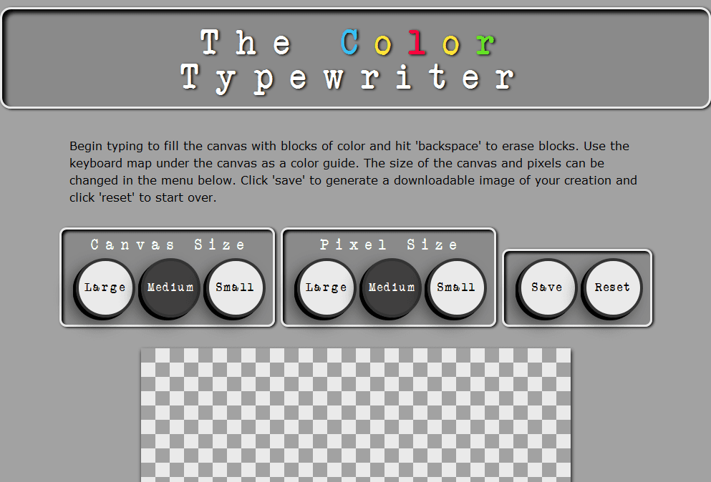
Task: Click the Save button
Action: 547,287
